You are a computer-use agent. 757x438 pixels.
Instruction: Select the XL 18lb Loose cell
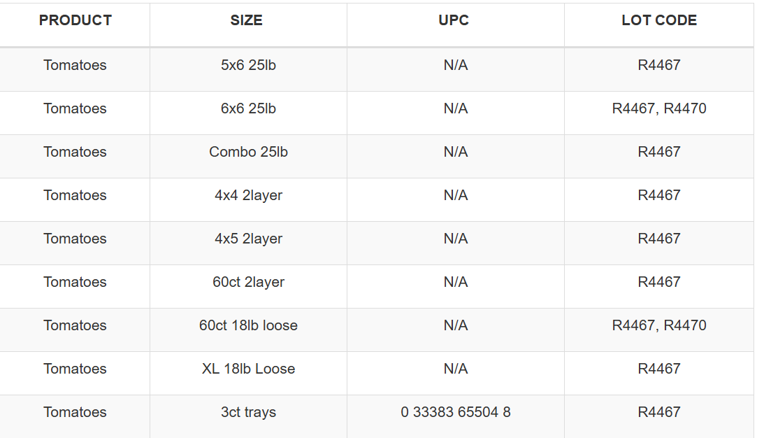[248, 369]
